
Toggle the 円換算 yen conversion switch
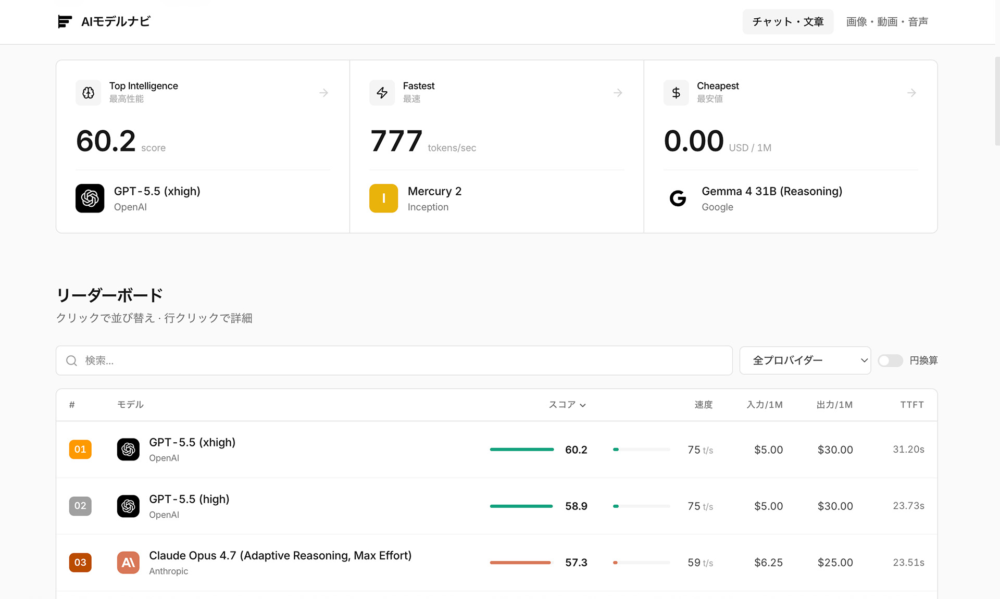pos(890,360)
